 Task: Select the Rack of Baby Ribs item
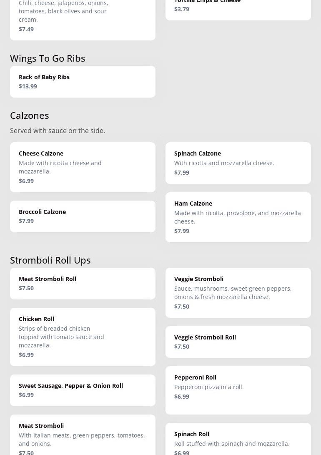(83, 82)
